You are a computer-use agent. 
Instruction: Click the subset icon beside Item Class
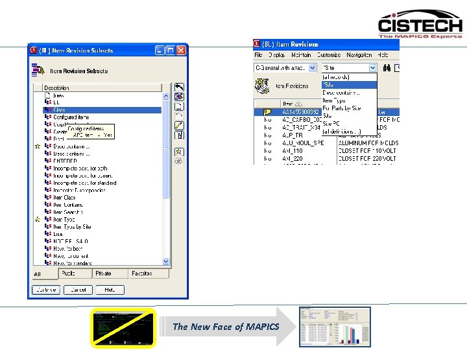(48, 197)
